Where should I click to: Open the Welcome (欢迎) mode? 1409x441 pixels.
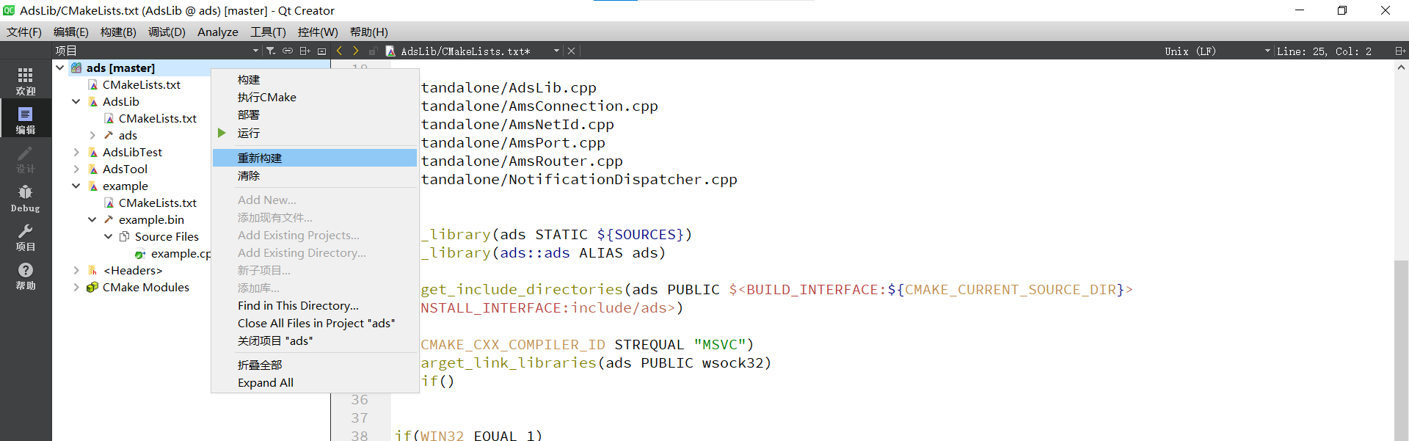(25, 81)
